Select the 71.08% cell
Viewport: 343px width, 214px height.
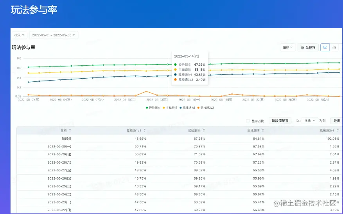(x=199, y=154)
